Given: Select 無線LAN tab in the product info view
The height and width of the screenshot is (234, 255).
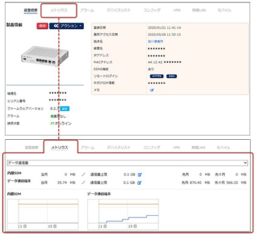Looking at the screenshot, I should pyautogui.click(x=199, y=10).
